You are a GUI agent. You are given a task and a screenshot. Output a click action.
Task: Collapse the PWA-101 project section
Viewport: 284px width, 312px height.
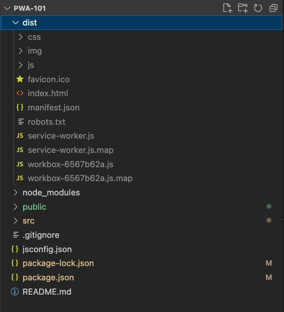tap(7, 8)
